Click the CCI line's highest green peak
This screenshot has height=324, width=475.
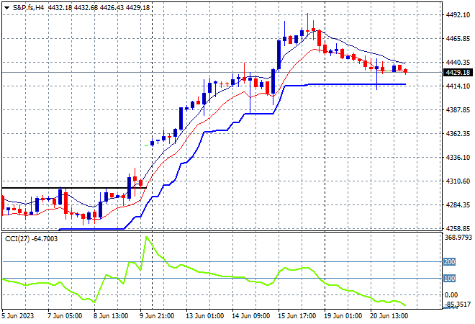click(147, 237)
